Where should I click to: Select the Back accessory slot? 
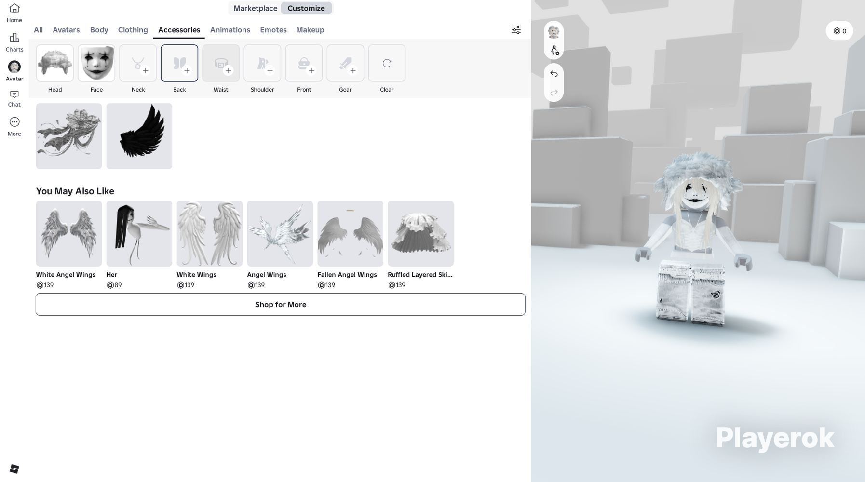click(x=179, y=63)
